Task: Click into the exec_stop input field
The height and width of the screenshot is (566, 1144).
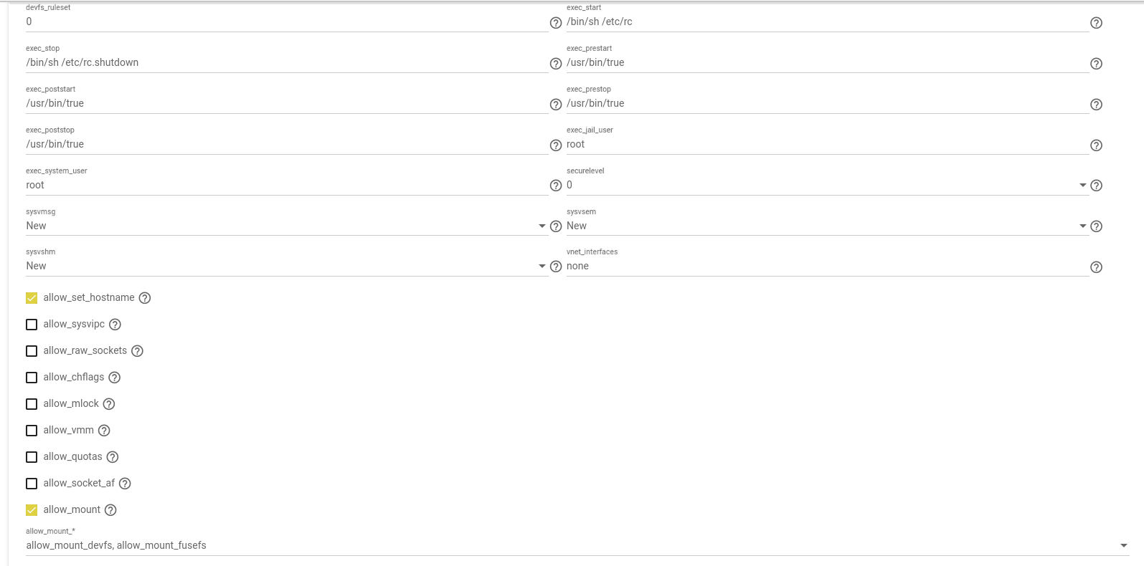Action: (x=286, y=62)
